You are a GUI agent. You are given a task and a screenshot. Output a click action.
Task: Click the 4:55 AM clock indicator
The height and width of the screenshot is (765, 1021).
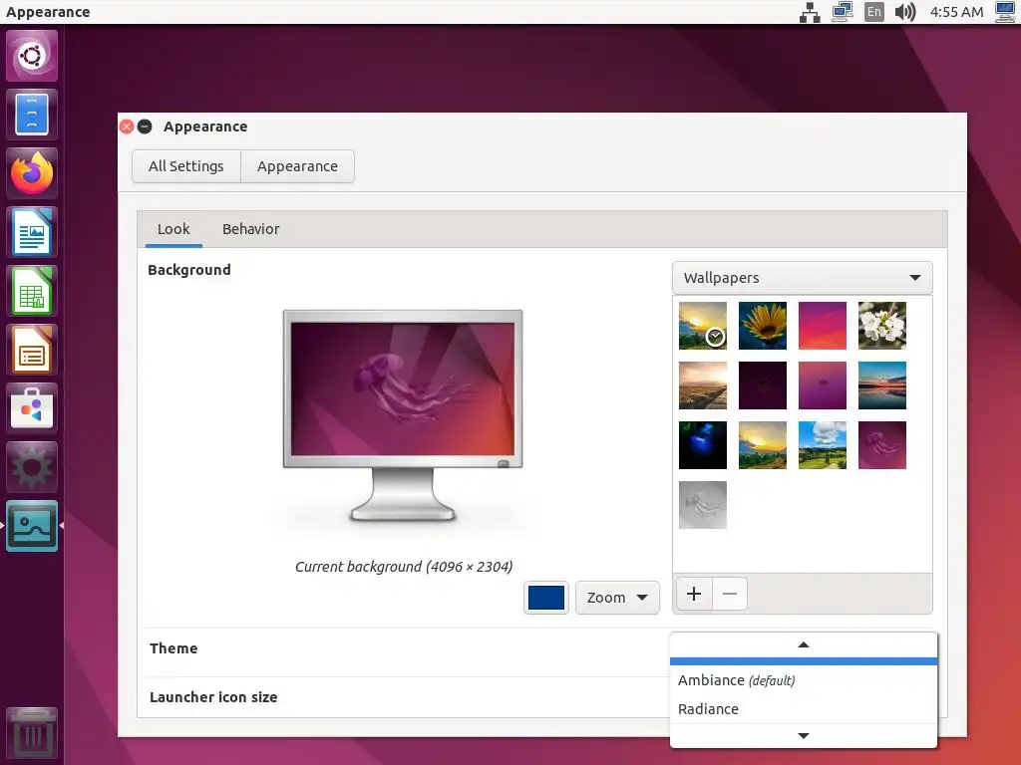[956, 12]
